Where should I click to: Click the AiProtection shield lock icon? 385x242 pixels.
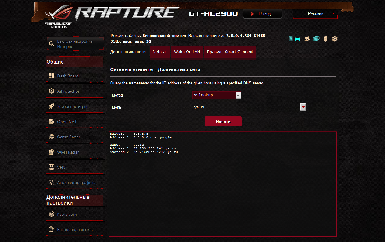click(x=52, y=91)
